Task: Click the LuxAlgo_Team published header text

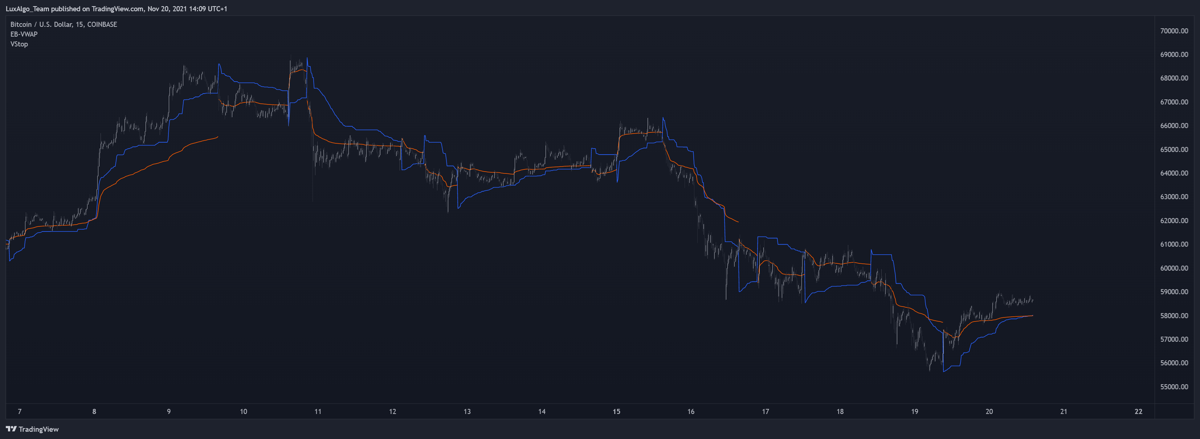Action: (x=117, y=9)
